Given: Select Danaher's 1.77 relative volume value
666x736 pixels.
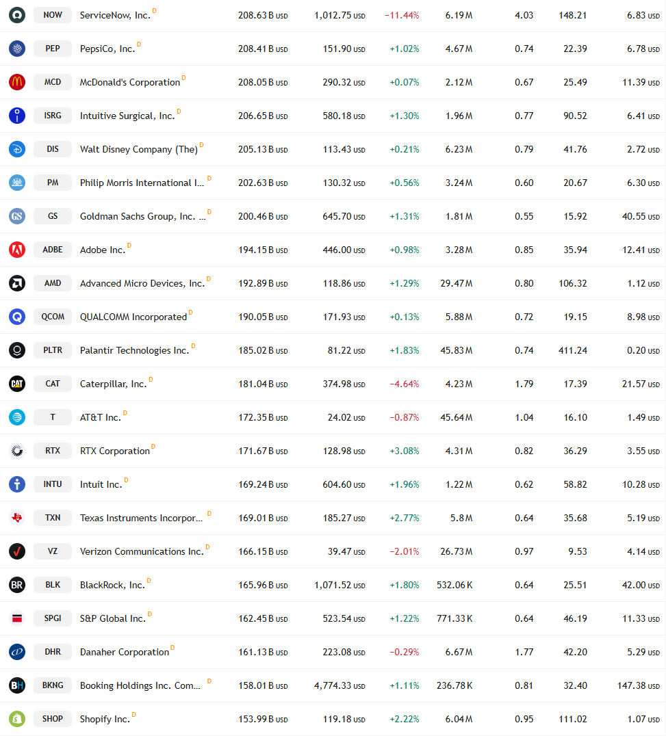Looking at the screenshot, I should pyautogui.click(x=524, y=652).
